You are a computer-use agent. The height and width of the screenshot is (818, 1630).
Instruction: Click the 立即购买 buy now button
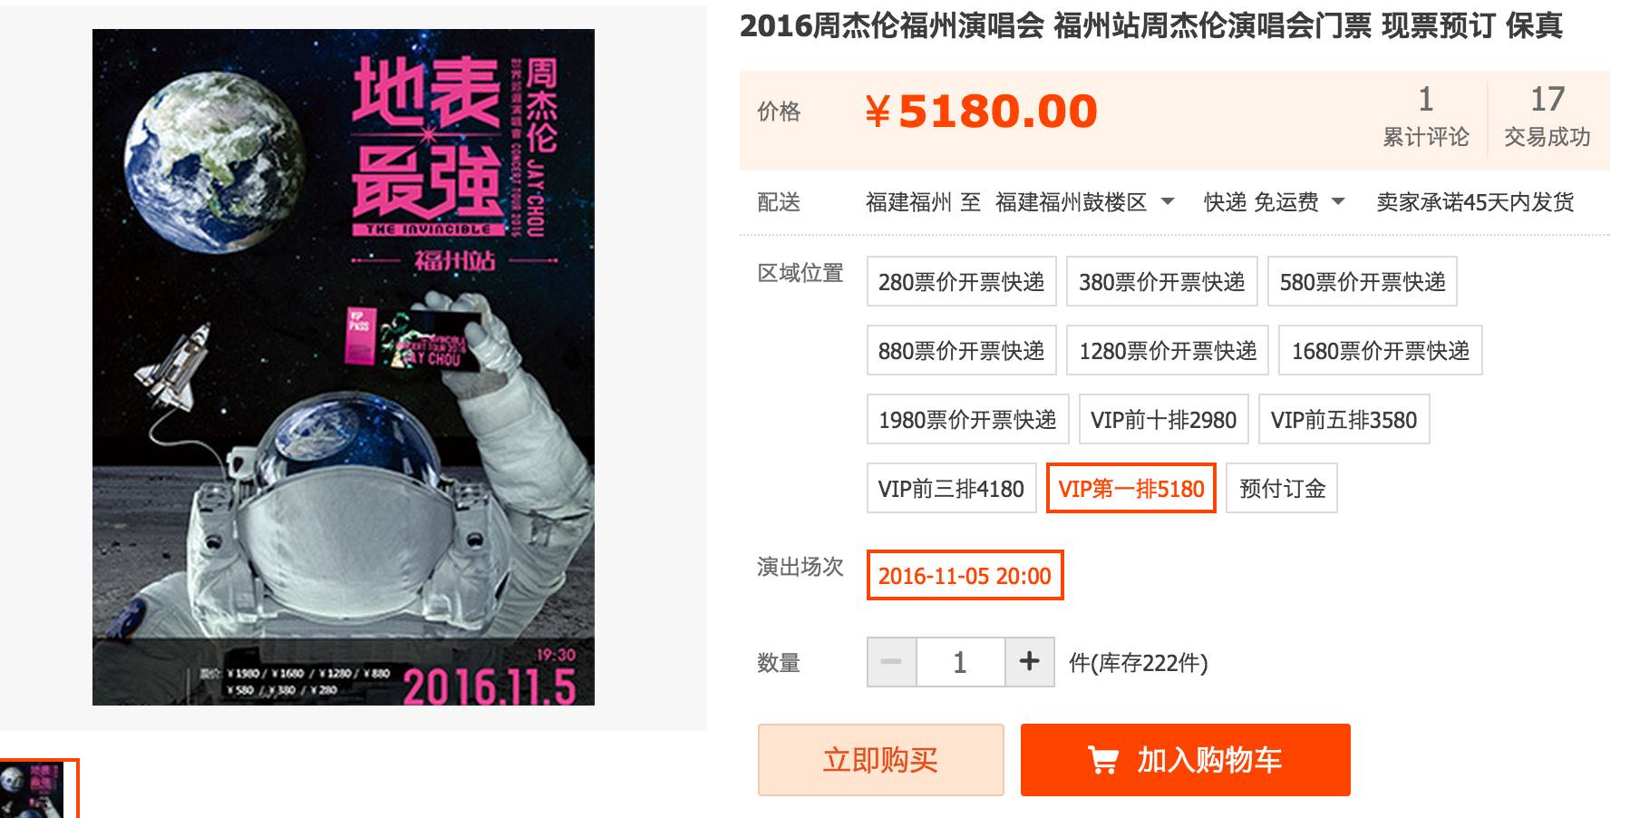tap(880, 760)
